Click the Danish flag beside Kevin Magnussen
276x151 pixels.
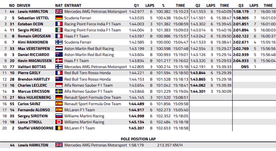coord(59,61)
